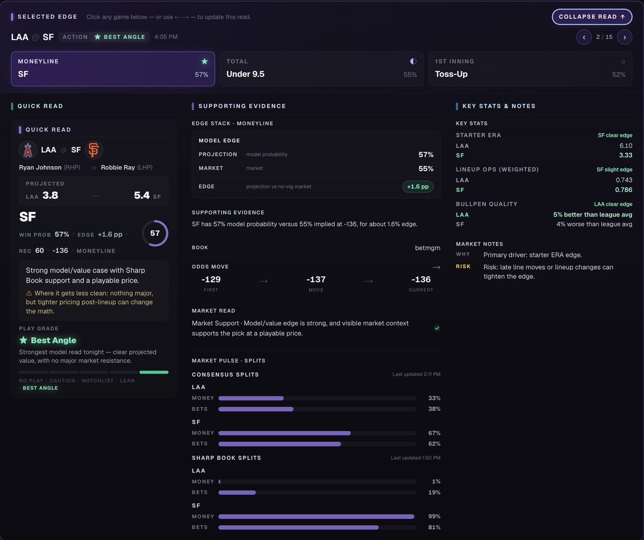644x540 pixels.
Task: Click LAA starter ERA value 6.10
Action: tap(626, 146)
